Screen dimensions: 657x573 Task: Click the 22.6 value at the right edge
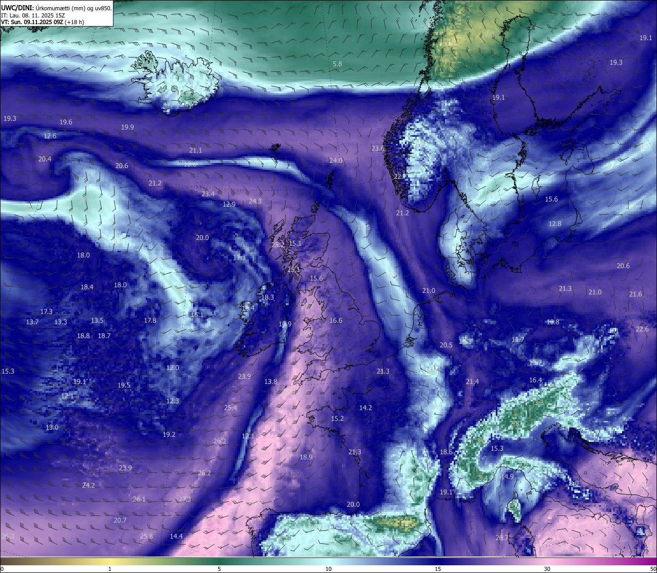click(x=642, y=329)
